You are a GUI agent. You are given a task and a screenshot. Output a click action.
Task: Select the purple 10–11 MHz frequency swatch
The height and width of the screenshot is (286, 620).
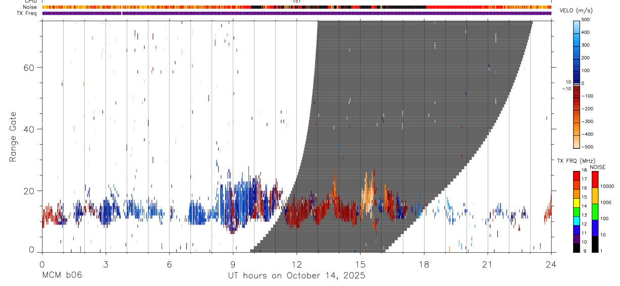tap(577, 238)
